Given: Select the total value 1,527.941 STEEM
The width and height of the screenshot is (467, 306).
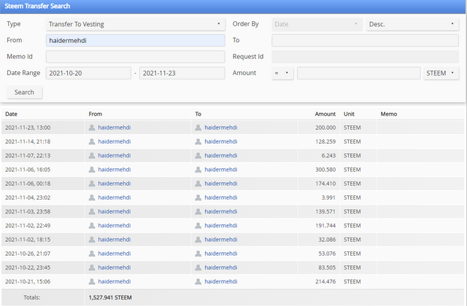Looking at the screenshot, I should [x=110, y=297].
